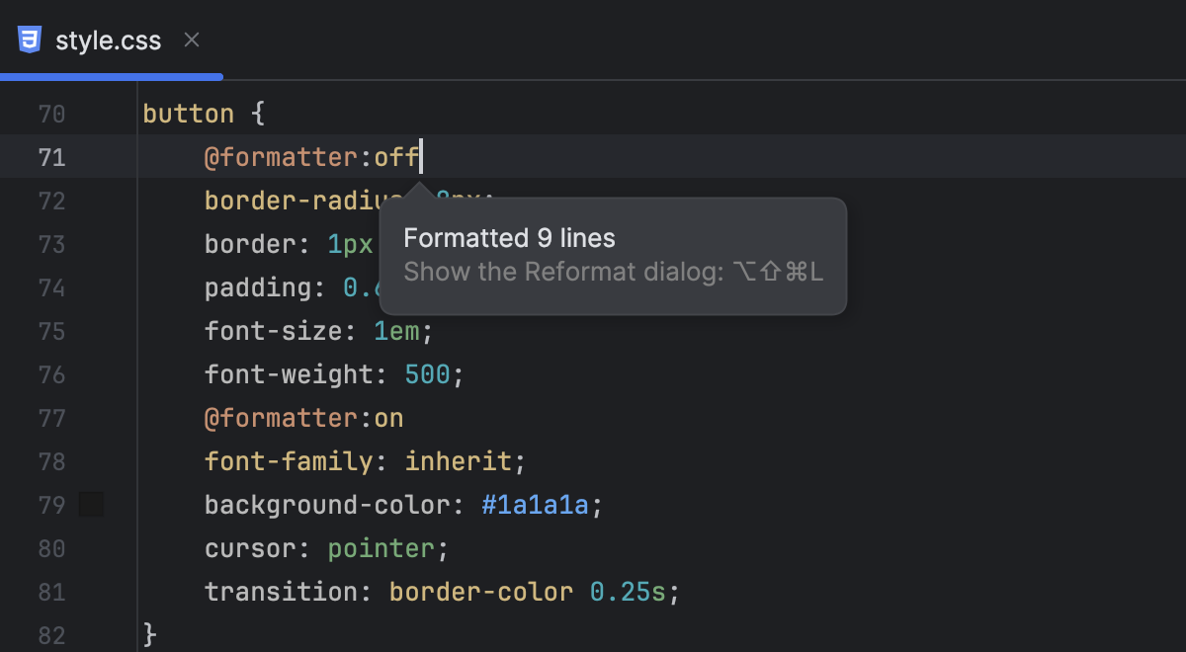
Task: Click the closing brace on line 82
Action: (148, 634)
